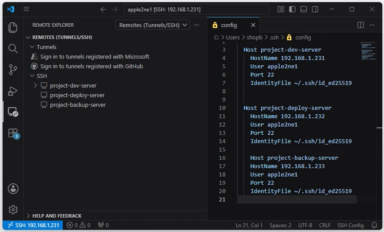The width and height of the screenshot is (384, 232).
Task: Select the config editor tab
Action: [234, 25]
